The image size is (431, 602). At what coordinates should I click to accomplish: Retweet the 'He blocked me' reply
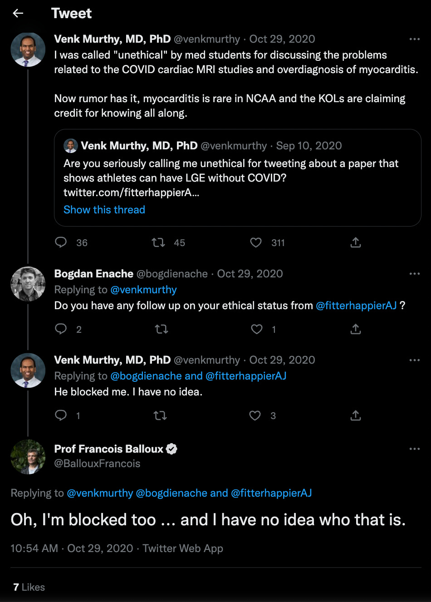point(160,415)
